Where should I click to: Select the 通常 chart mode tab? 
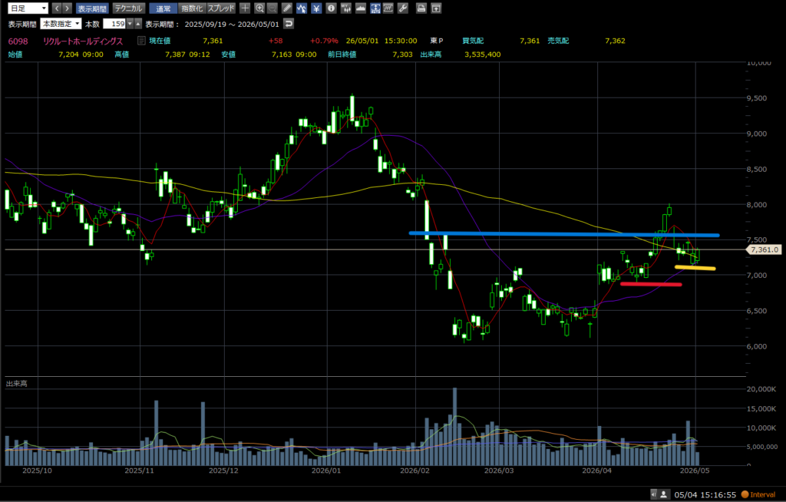point(163,8)
